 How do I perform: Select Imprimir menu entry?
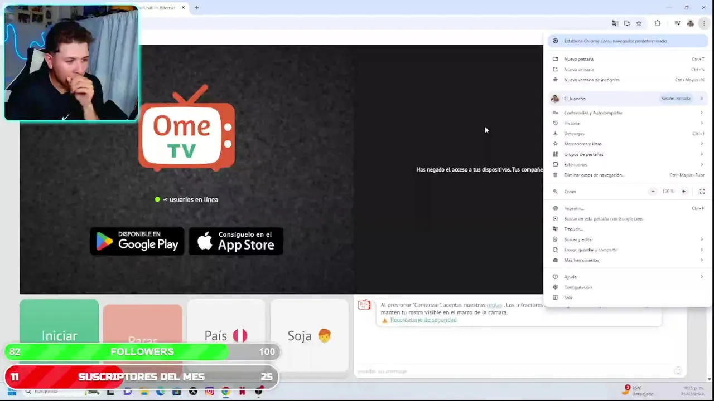coord(628,208)
